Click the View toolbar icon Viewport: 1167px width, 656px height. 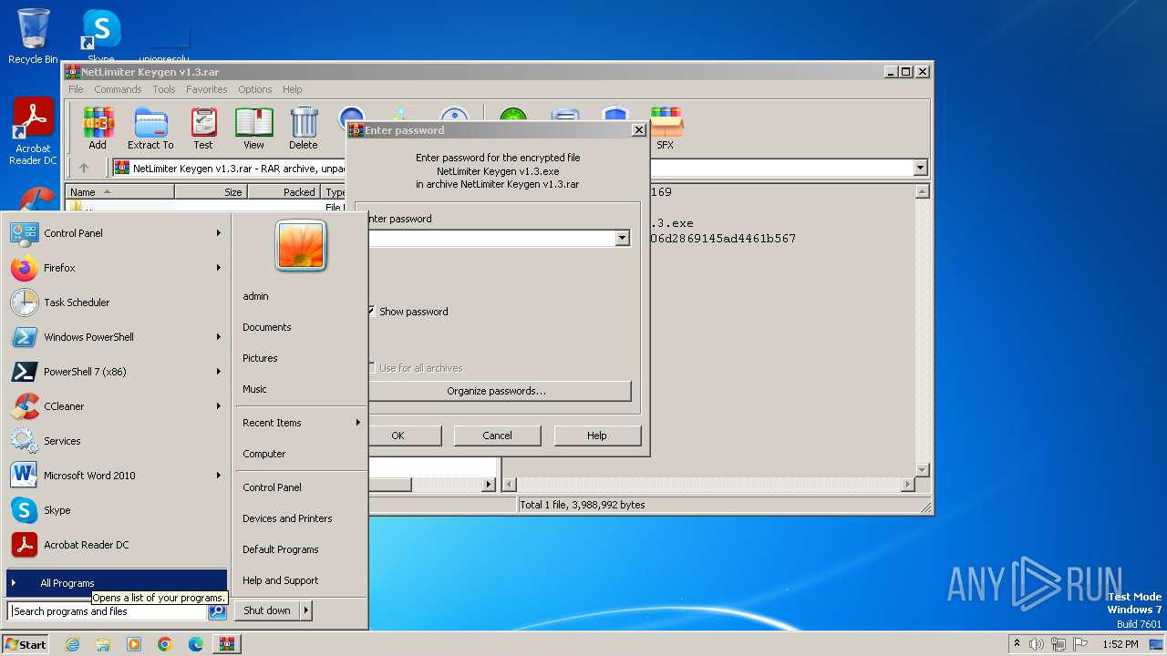253,128
